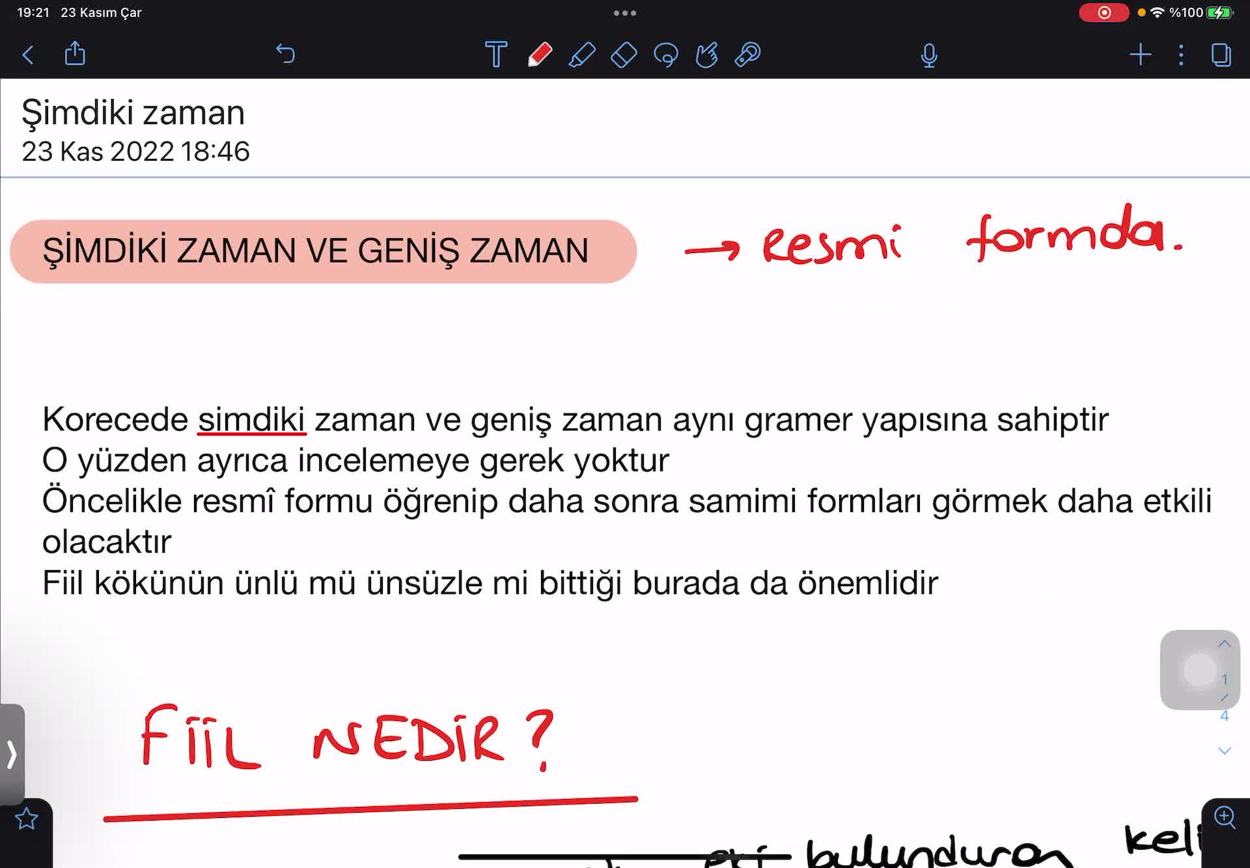Add new content with plus icon
Viewport: 1250px width, 868px height.
(1140, 55)
